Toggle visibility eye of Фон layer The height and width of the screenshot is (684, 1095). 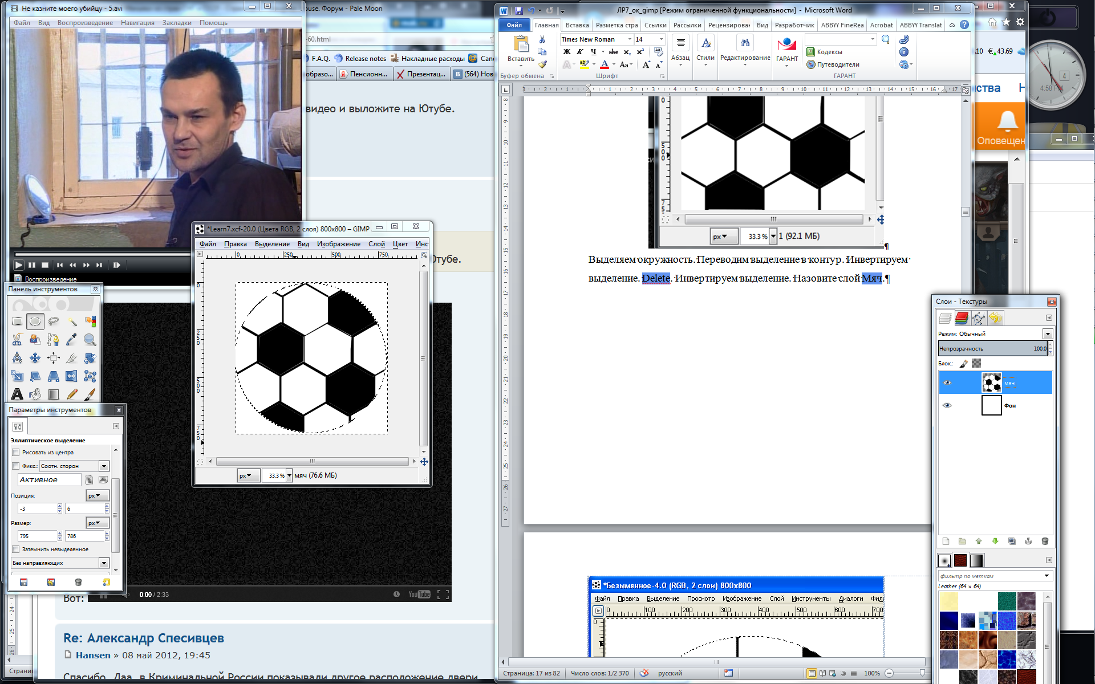pyautogui.click(x=947, y=405)
